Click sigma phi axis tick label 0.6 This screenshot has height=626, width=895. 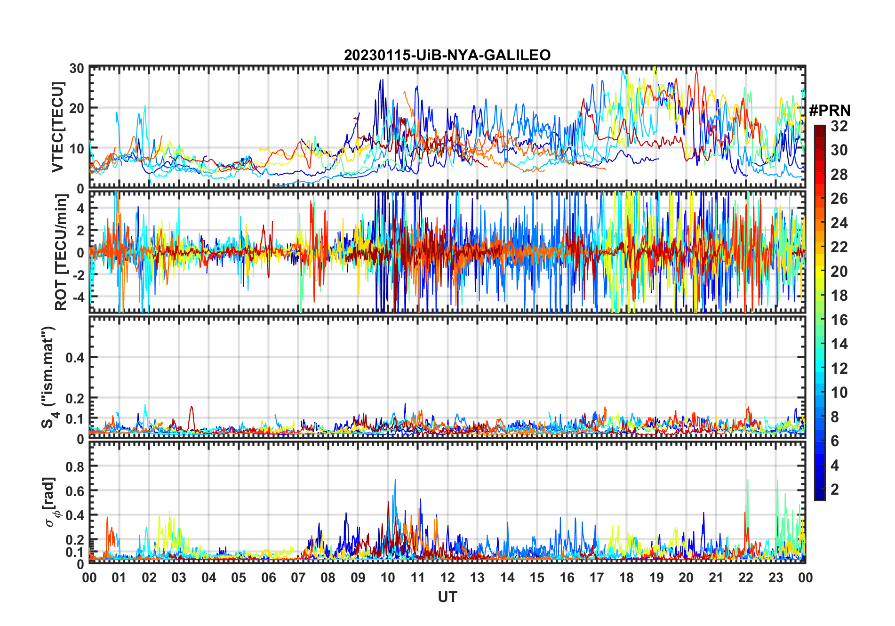[x=75, y=491]
